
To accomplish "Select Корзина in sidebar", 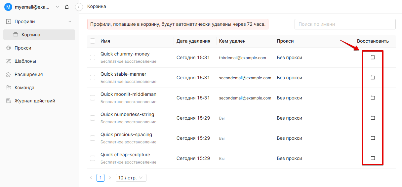I will 39,35.
